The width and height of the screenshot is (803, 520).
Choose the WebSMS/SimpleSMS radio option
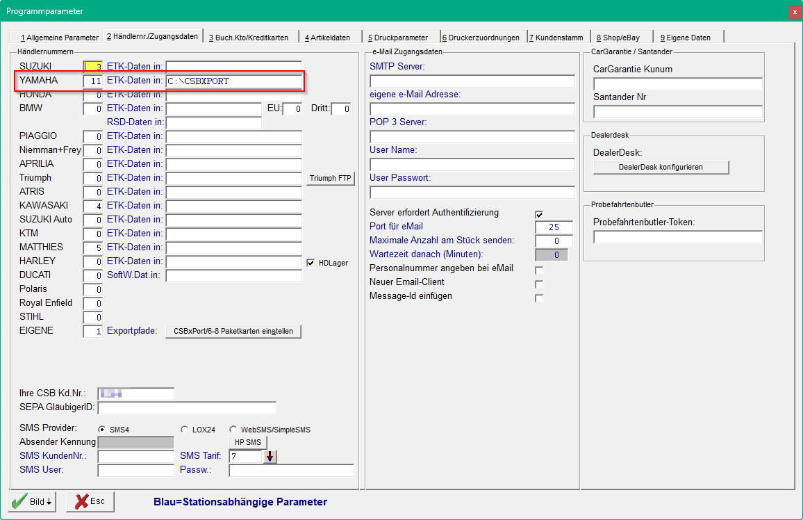coord(233,430)
